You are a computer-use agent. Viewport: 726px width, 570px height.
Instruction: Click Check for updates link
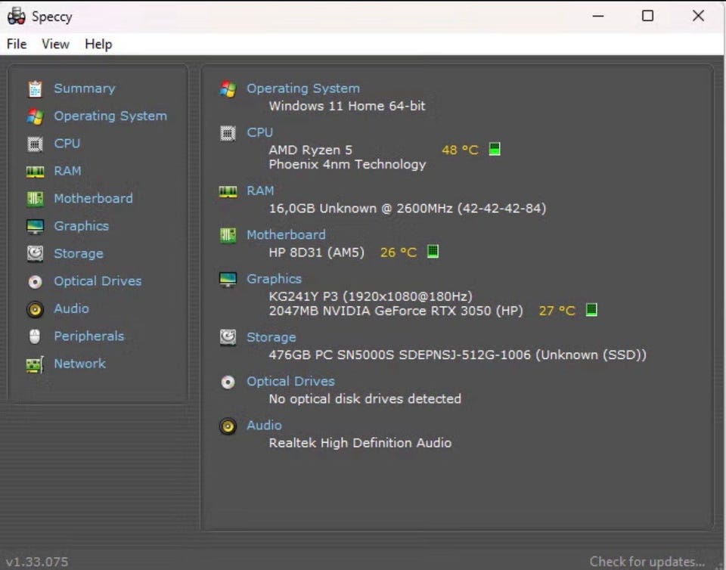pos(647,561)
